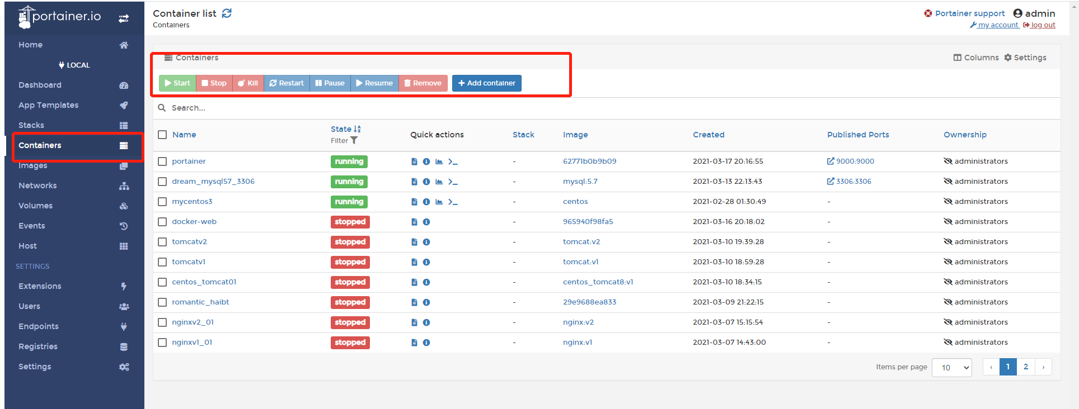Open inspect icon for nginxv2_01 container
The height and width of the screenshot is (409, 1079).
[x=426, y=322]
